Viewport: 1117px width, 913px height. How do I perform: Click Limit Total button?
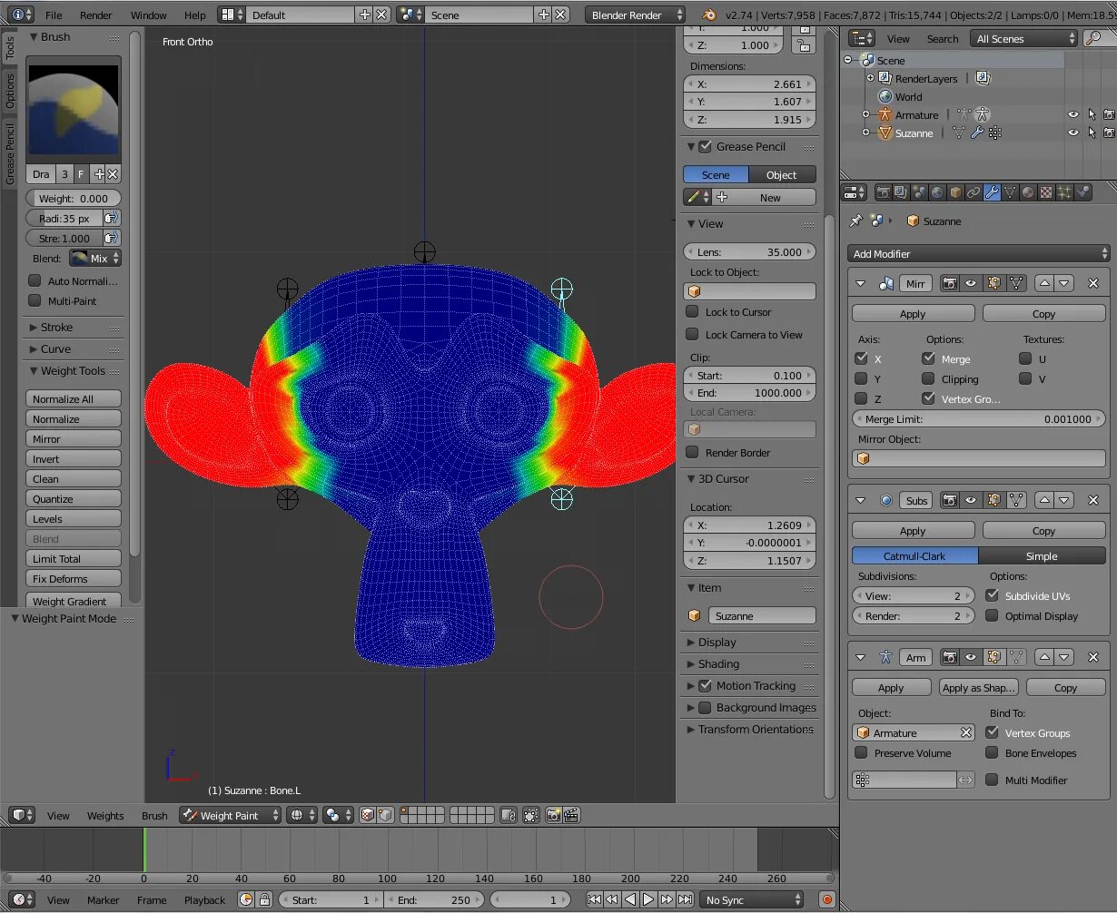click(x=74, y=558)
